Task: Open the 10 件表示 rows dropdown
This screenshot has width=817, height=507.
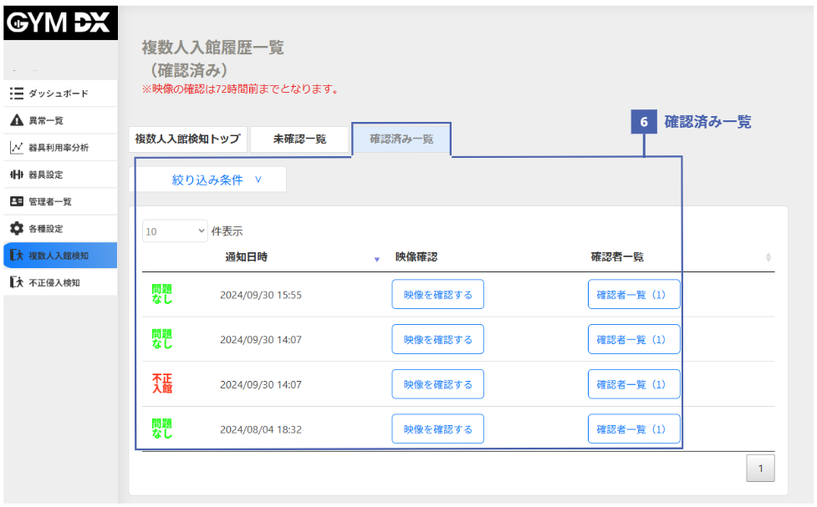Action: click(x=175, y=231)
